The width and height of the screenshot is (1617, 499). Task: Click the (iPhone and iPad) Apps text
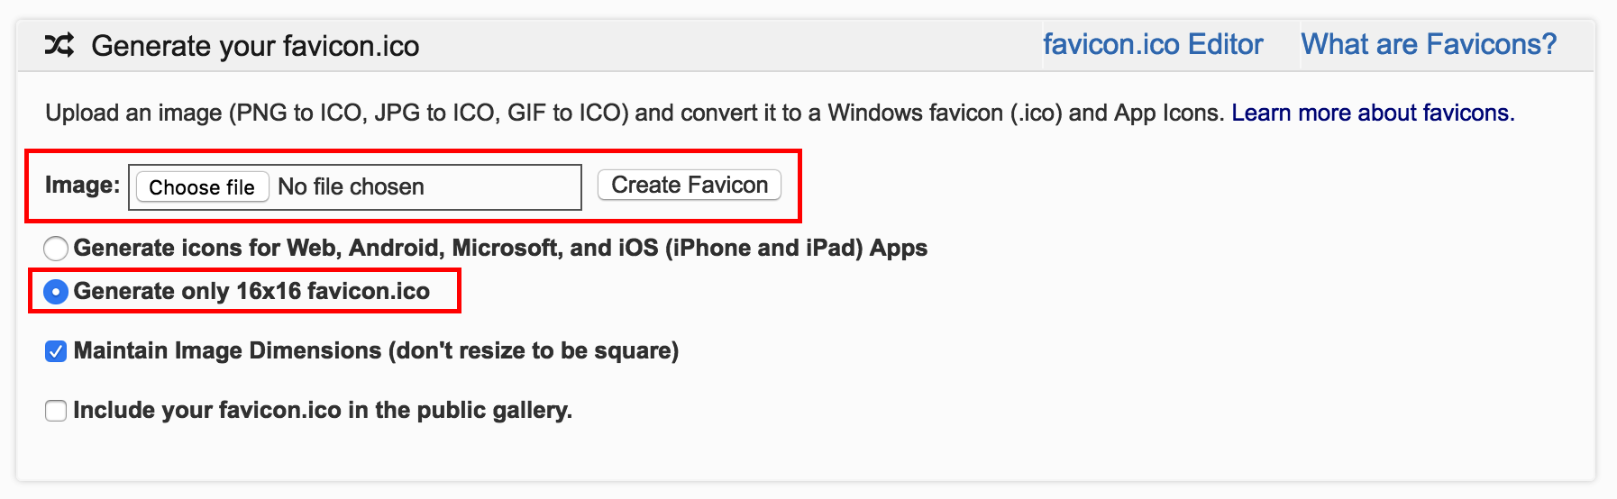point(796,248)
